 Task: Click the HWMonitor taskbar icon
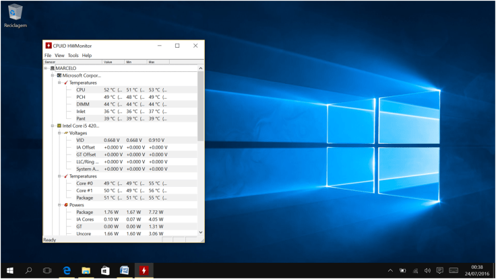(x=144, y=270)
